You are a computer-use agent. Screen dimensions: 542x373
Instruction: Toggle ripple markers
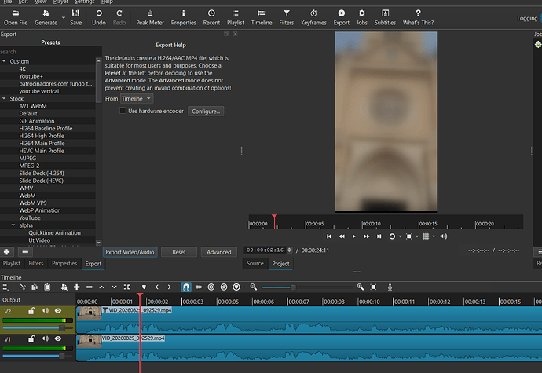[236, 287]
